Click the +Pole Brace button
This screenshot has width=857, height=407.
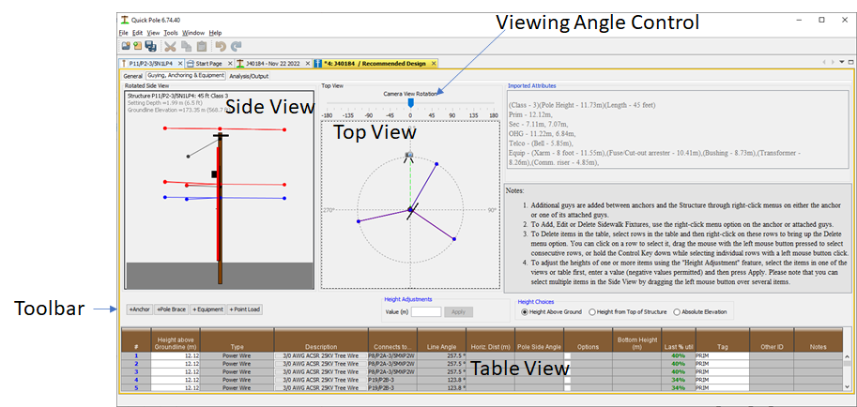(x=171, y=309)
